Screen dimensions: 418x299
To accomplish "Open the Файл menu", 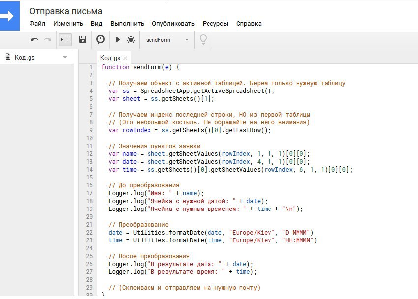I will coord(37,23).
